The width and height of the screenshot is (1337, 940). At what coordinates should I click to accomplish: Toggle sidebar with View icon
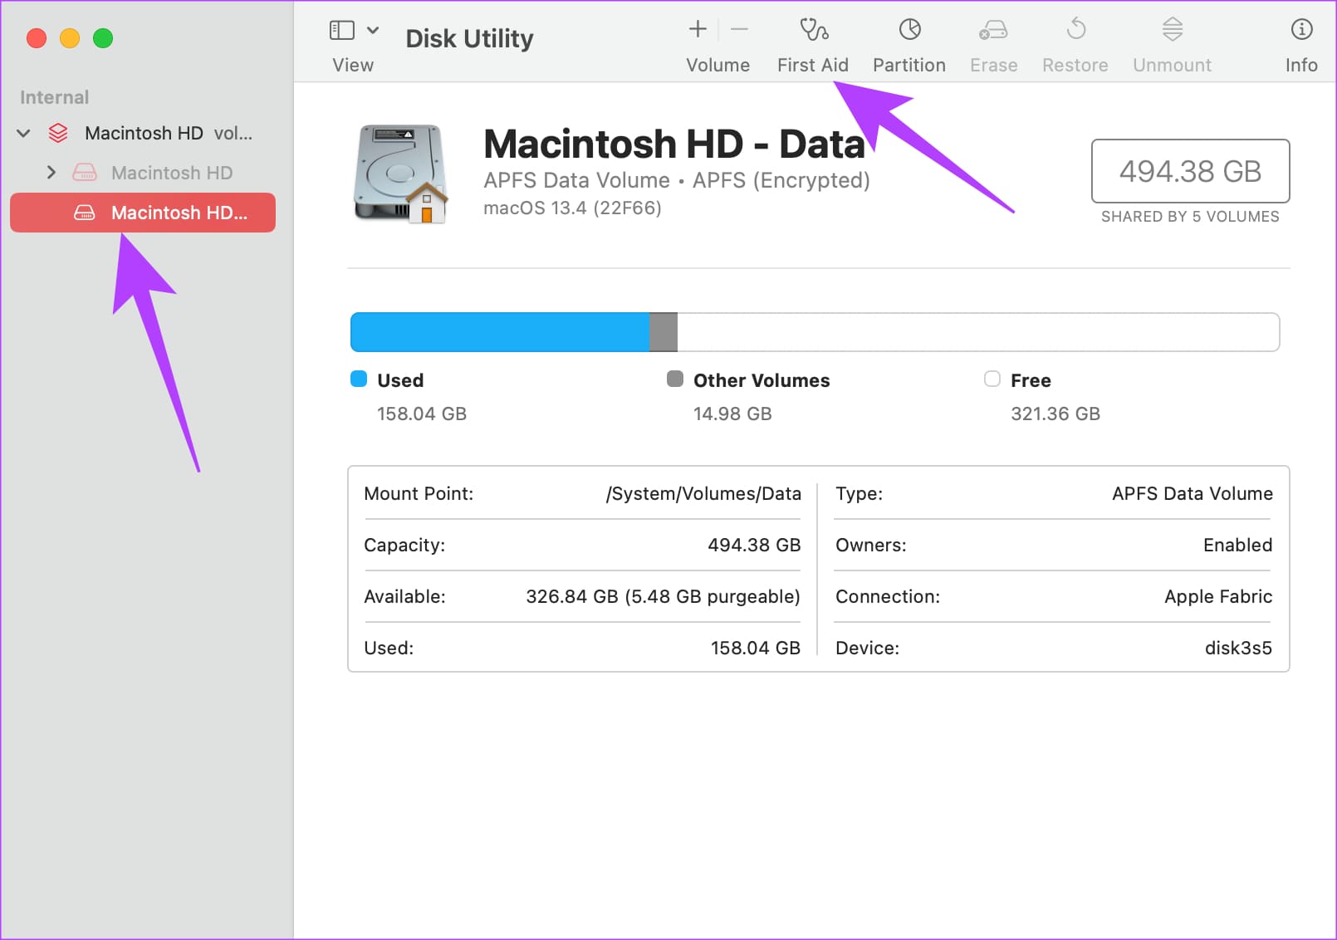coord(342,31)
